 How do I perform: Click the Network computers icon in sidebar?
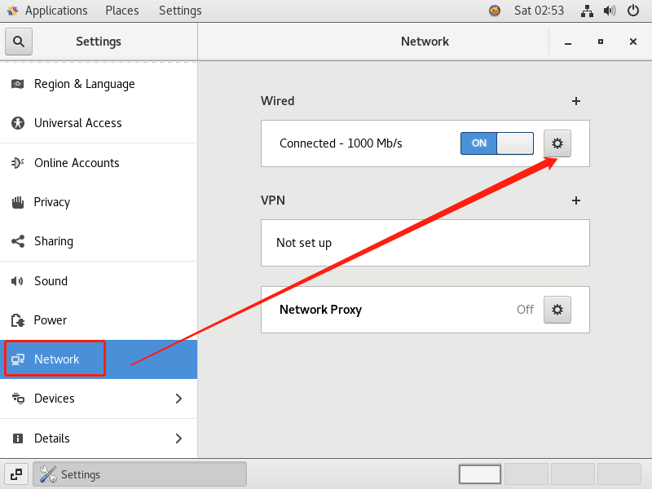pyautogui.click(x=17, y=359)
